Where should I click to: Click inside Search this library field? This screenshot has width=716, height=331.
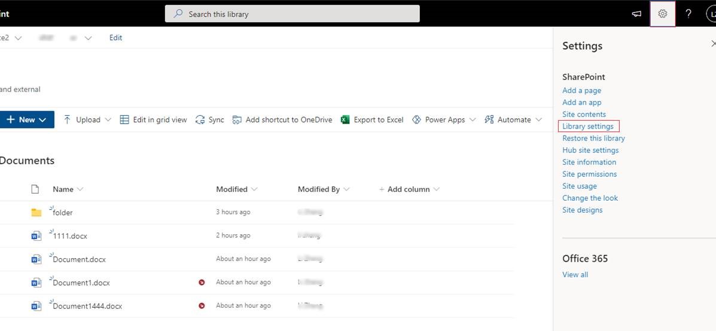pyautogui.click(x=293, y=14)
